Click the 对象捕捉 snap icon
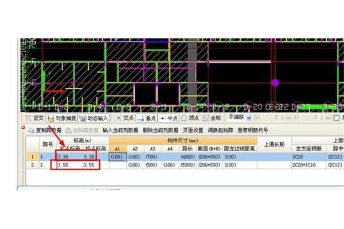Image resolution: width=344 pixels, height=229 pixels. click(50, 119)
